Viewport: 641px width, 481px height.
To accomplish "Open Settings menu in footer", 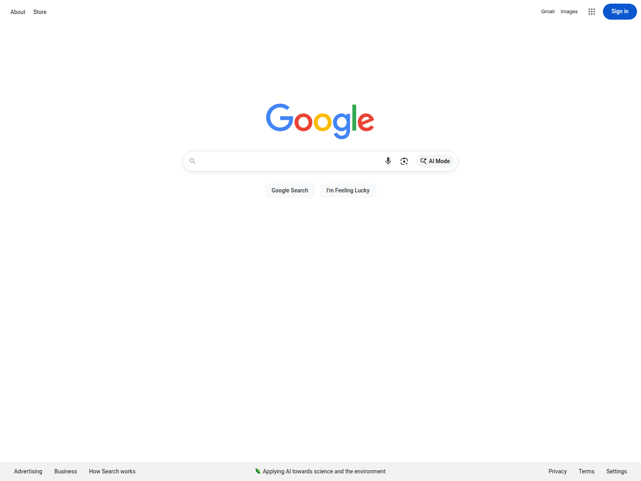I will click(x=617, y=471).
